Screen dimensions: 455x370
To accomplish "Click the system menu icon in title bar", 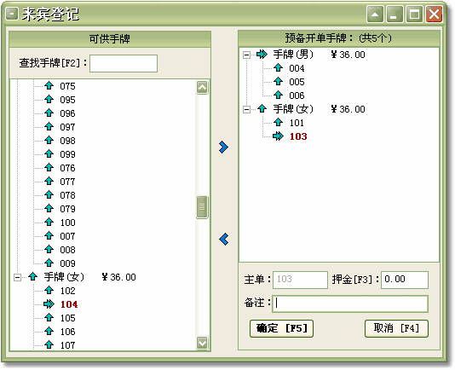I will point(12,14).
